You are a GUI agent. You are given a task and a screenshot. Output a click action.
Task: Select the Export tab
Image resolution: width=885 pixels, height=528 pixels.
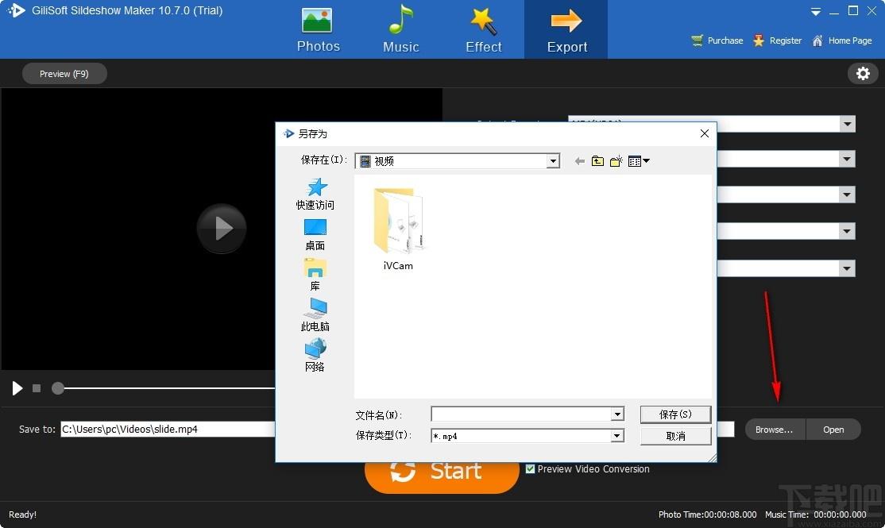pyautogui.click(x=566, y=29)
